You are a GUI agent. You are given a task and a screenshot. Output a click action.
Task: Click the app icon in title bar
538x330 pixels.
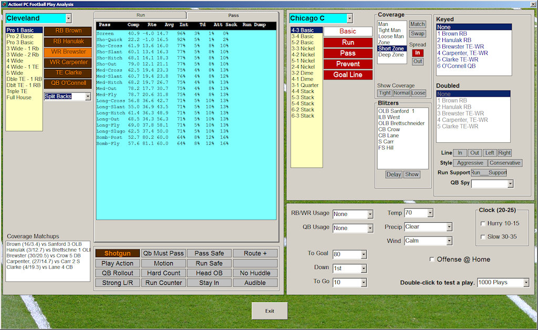pos(5,4)
